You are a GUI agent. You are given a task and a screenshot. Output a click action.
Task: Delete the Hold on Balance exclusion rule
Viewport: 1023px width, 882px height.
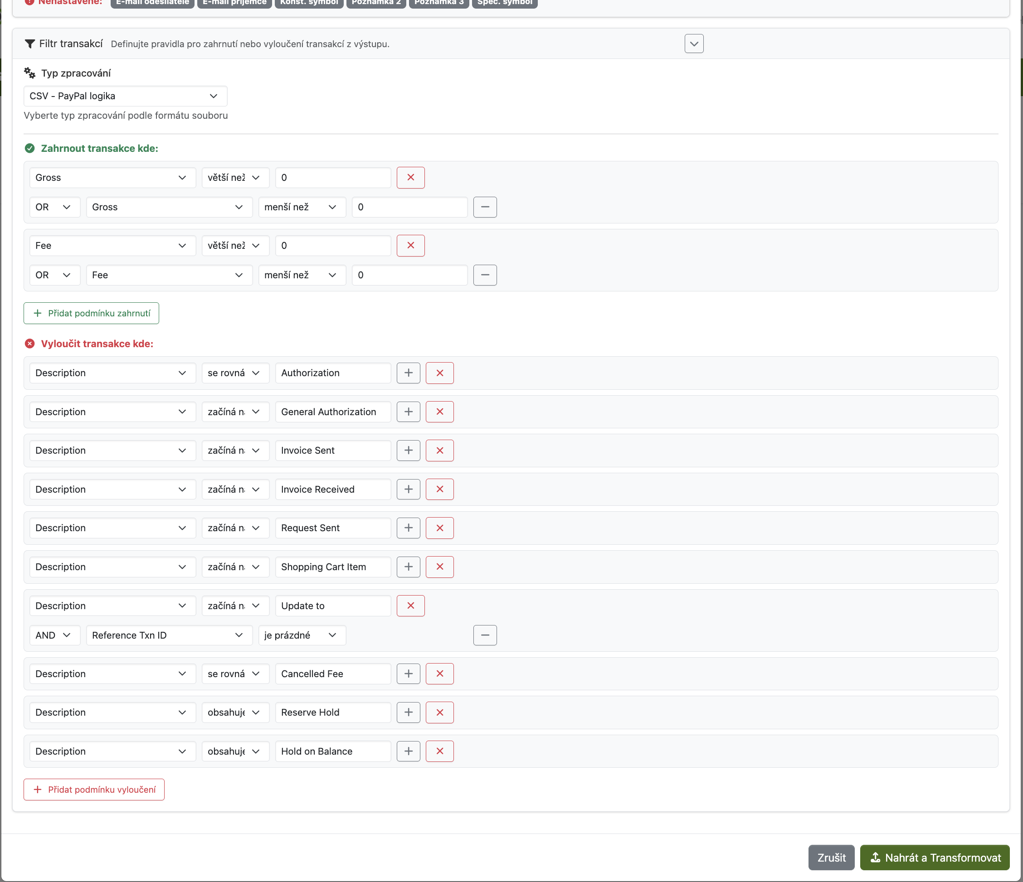coord(439,751)
